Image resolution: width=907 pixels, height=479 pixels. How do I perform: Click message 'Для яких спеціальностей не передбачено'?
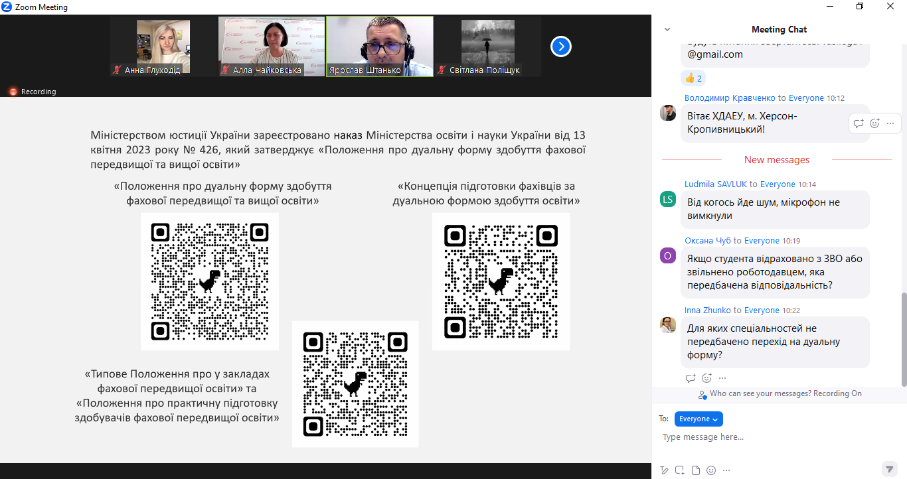tap(775, 342)
